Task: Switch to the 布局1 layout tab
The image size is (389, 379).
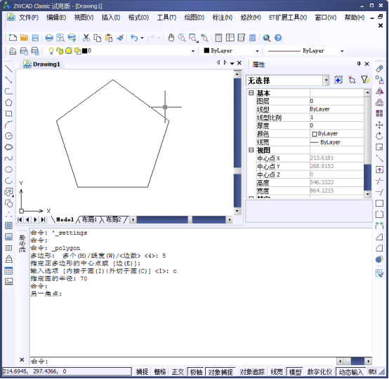Action: click(x=90, y=219)
